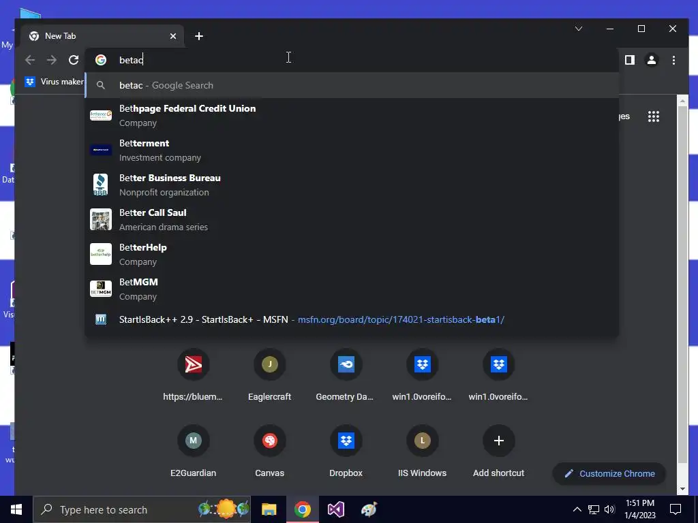Expand the hidden system tray icons

click(577, 509)
